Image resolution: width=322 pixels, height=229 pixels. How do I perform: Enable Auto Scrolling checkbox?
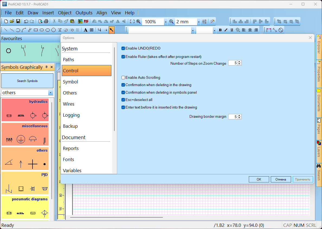click(x=123, y=77)
